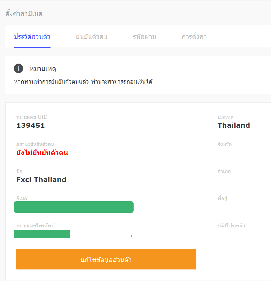Click the จังหวัด province label

224,144
